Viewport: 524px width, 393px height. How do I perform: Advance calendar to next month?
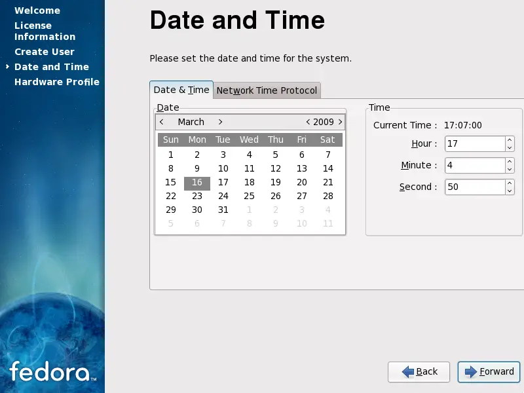[221, 122]
